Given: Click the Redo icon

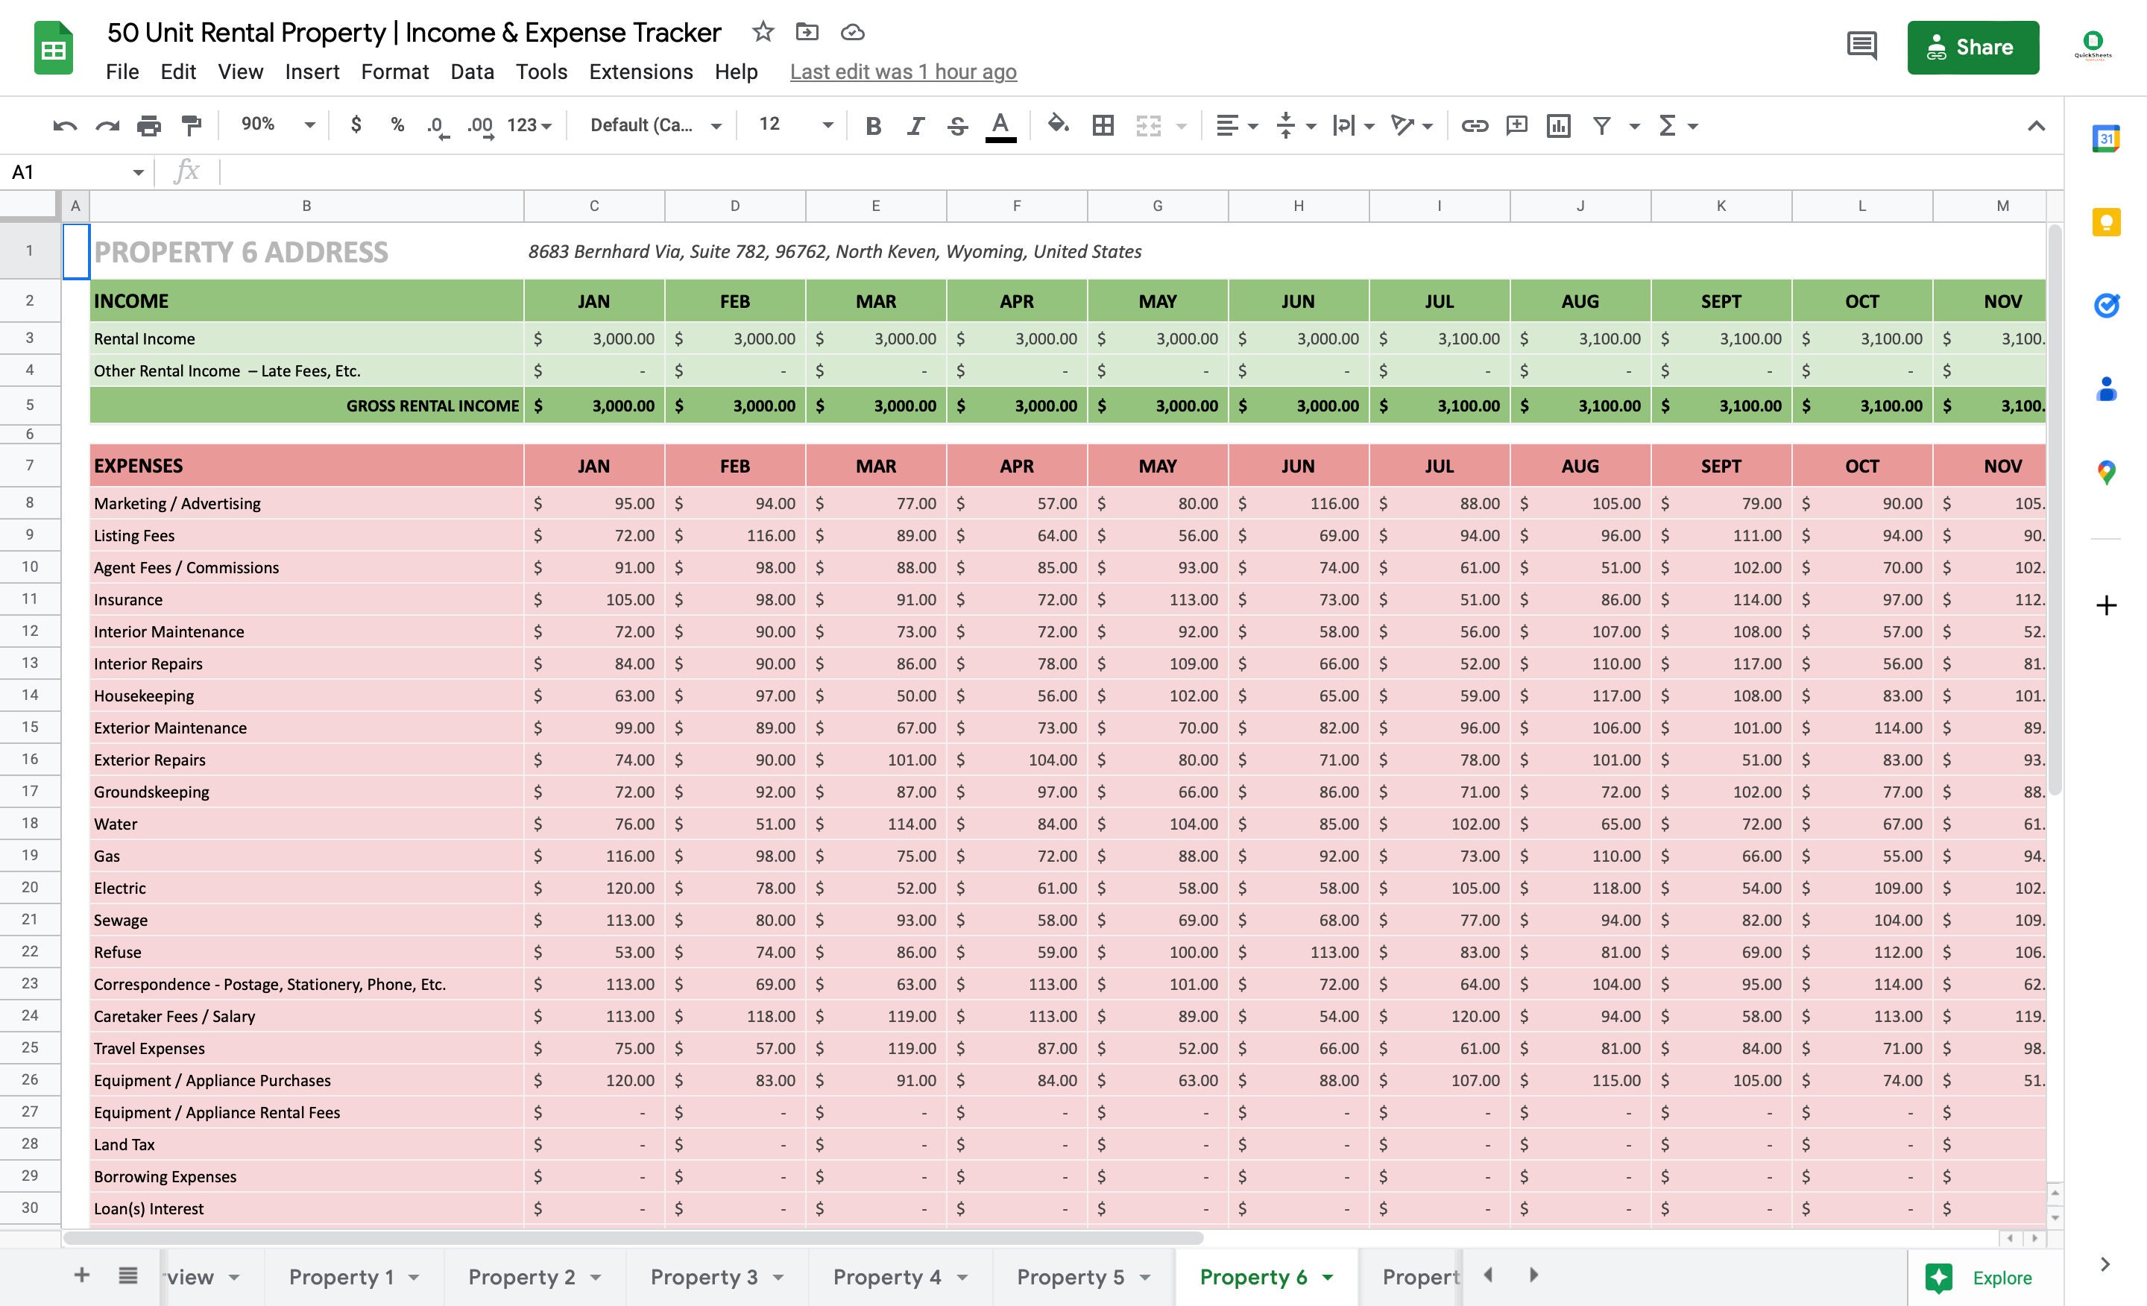Looking at the screenshot, I should point(107,126).
